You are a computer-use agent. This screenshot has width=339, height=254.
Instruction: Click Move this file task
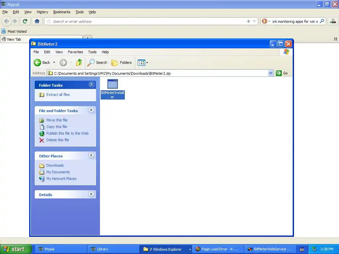click(x=57, y=120)
